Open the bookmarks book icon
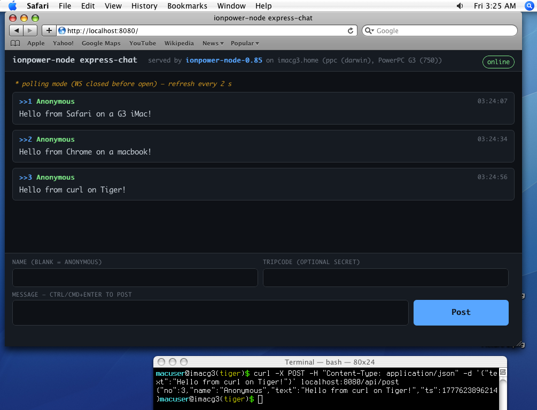 pyautogui.click(x=15, y=43)
